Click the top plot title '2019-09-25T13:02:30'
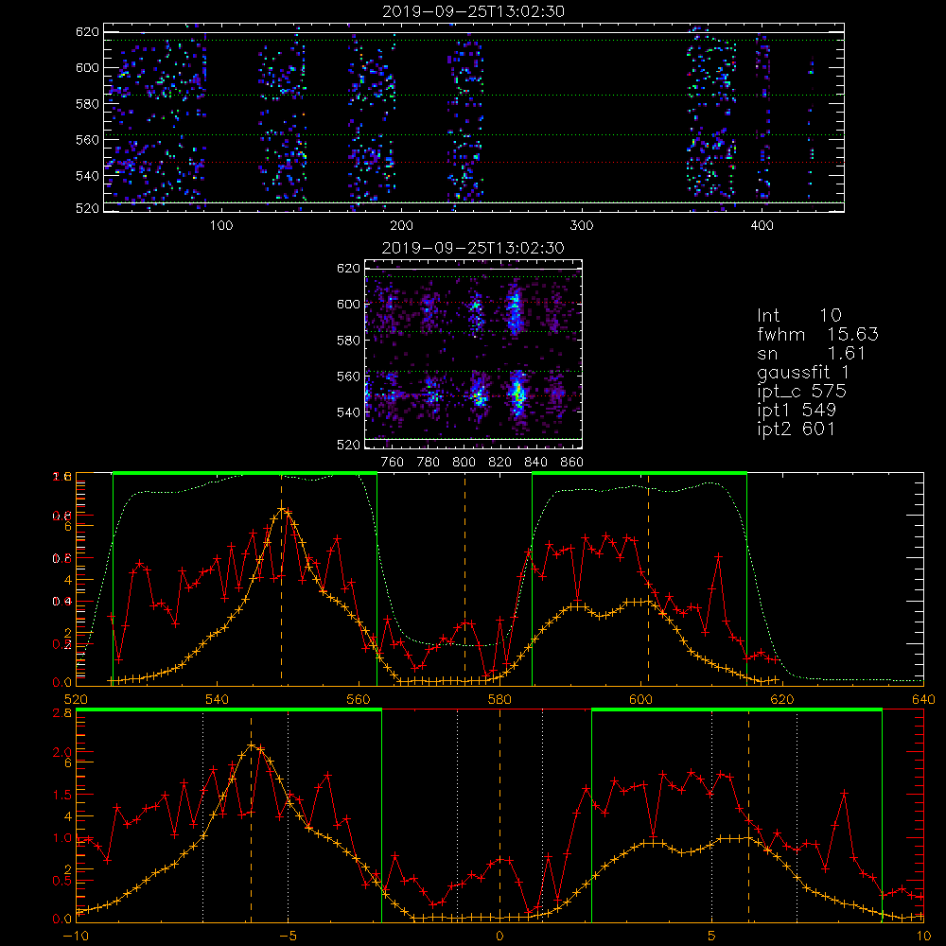 click(x=473, y=11)
